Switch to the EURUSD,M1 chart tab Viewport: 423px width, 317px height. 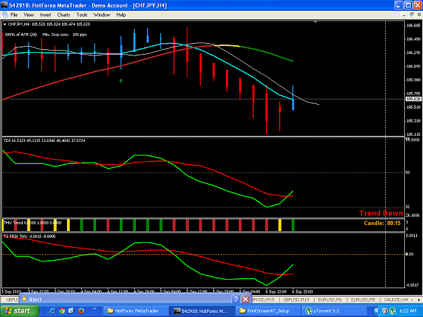(330, 299)
